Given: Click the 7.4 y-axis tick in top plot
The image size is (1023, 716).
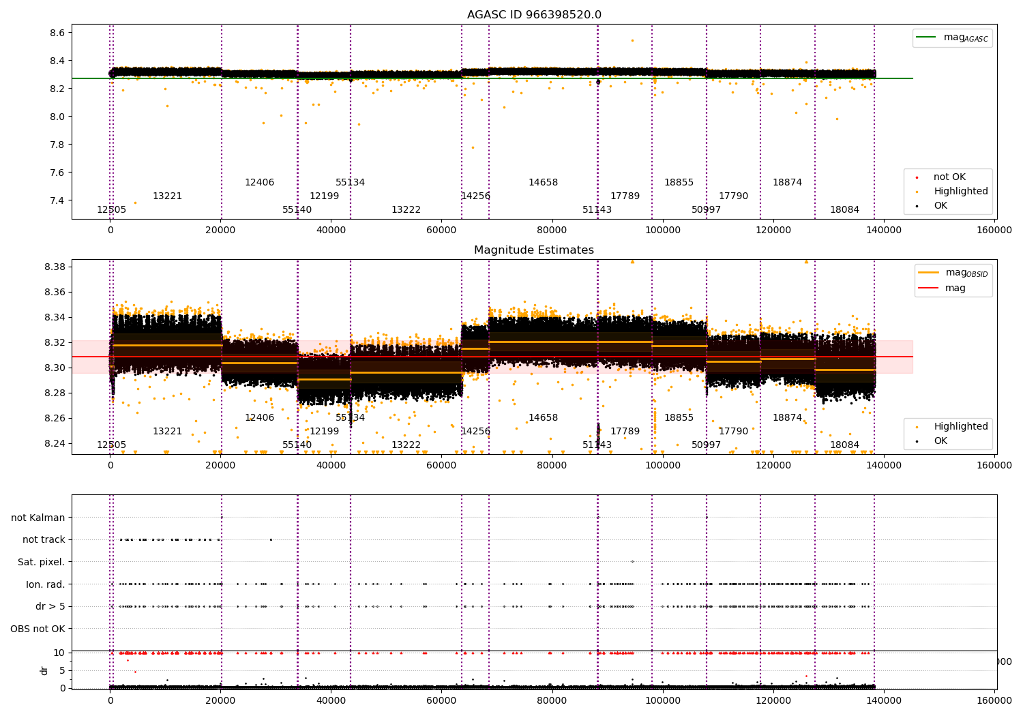Looking at the screenshot, I should pos(57,200).
